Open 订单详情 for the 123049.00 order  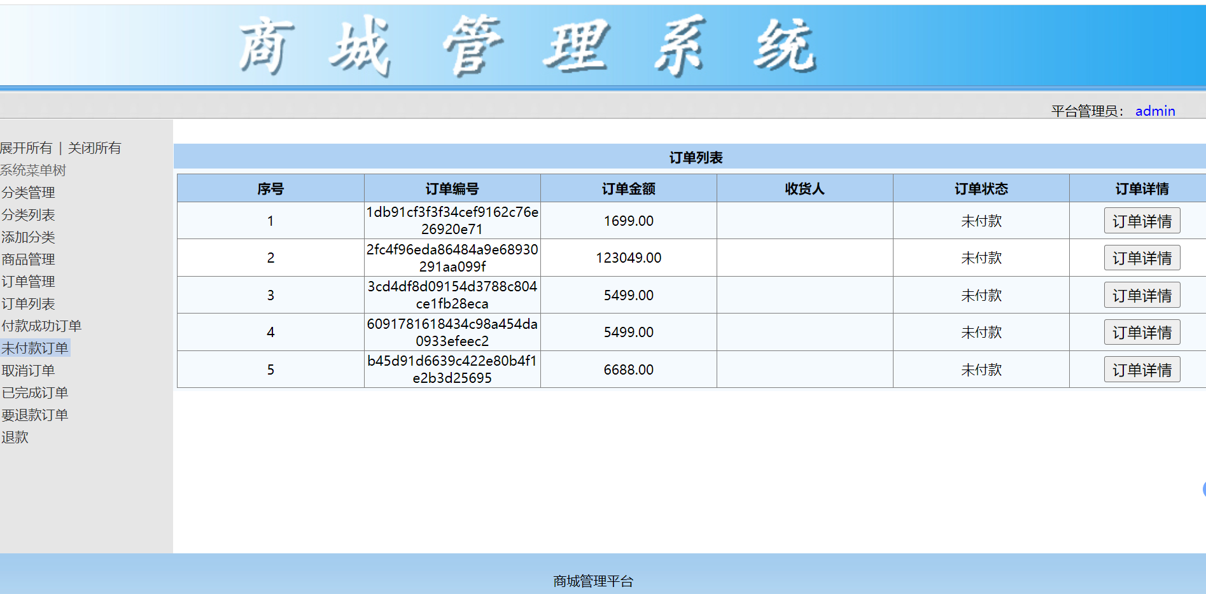click(1141, 258)
